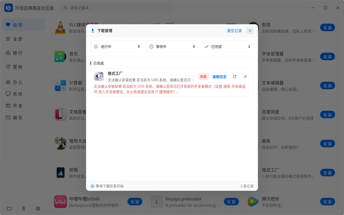The width and height of the screenshot is (344, 215).
Task: Select the 等待中 status card
Action: [x=172, y=46]
